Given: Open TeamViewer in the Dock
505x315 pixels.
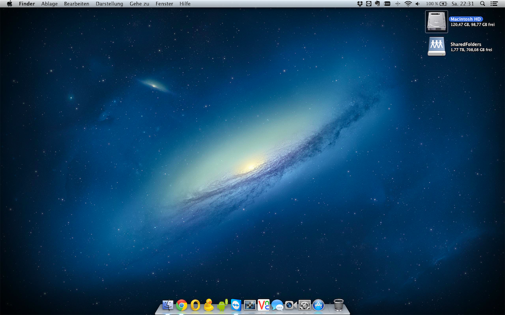Looking at the screenshot, I should coord(236,305).
